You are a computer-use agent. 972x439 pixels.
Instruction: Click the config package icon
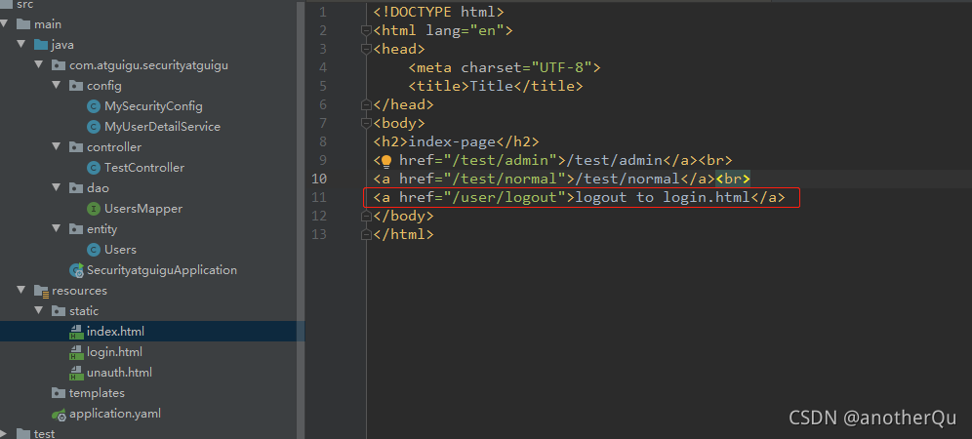(75, 86)
